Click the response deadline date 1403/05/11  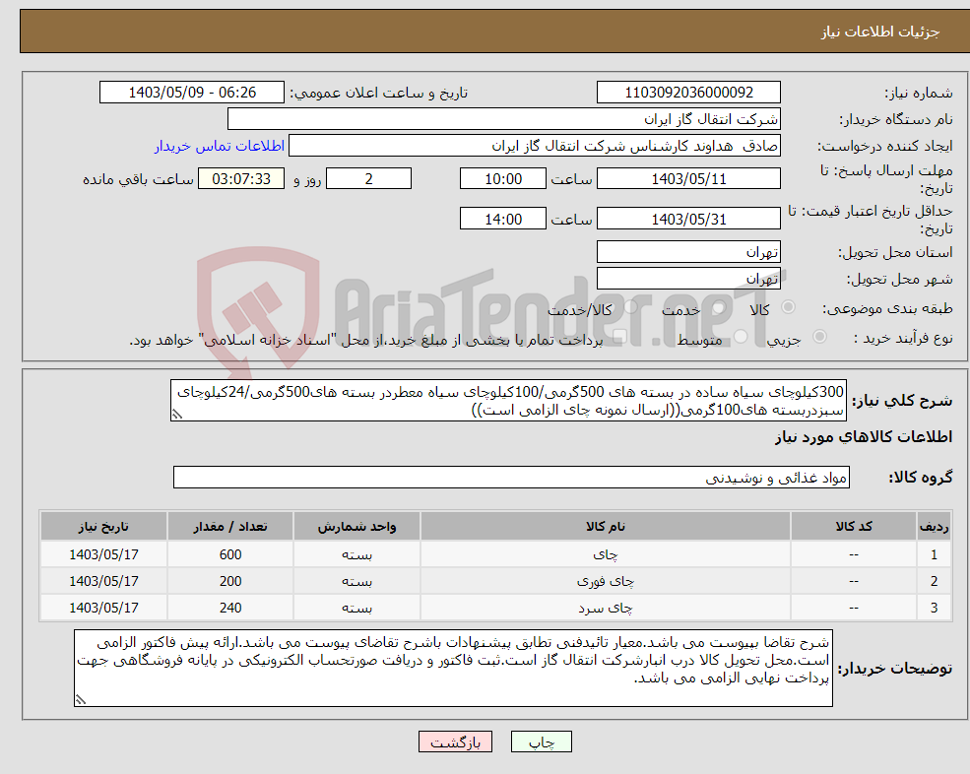tap(688, 179)
